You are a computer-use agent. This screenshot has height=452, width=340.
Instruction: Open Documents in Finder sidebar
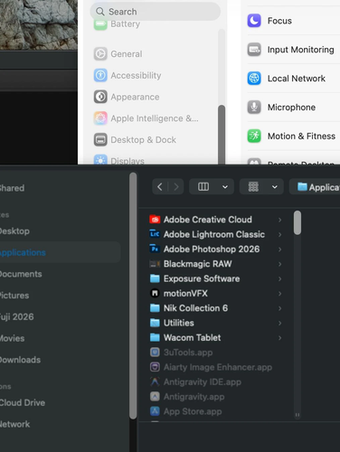tap(21, 274)
